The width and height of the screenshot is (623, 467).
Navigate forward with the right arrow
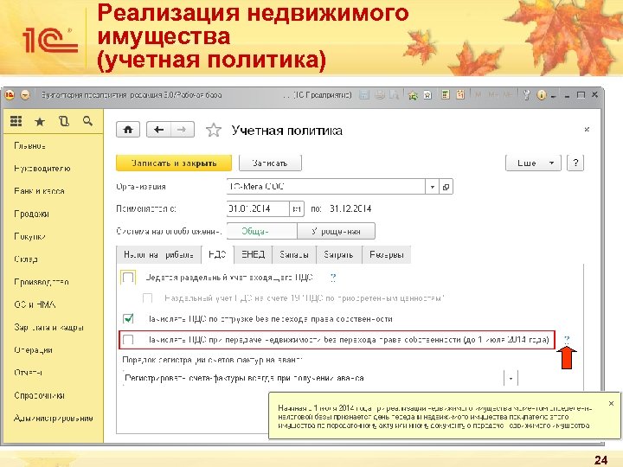pos(182,130)
